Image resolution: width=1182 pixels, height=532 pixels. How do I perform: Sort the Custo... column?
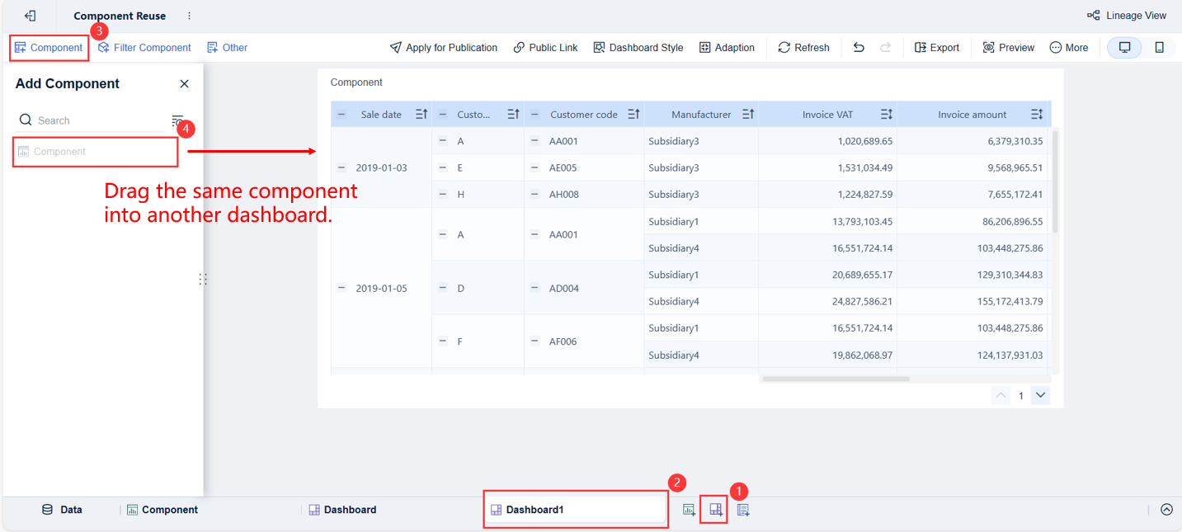tap(513, 115)
